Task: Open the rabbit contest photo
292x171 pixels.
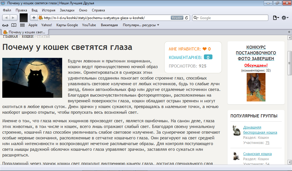Action: click(256, 87)
